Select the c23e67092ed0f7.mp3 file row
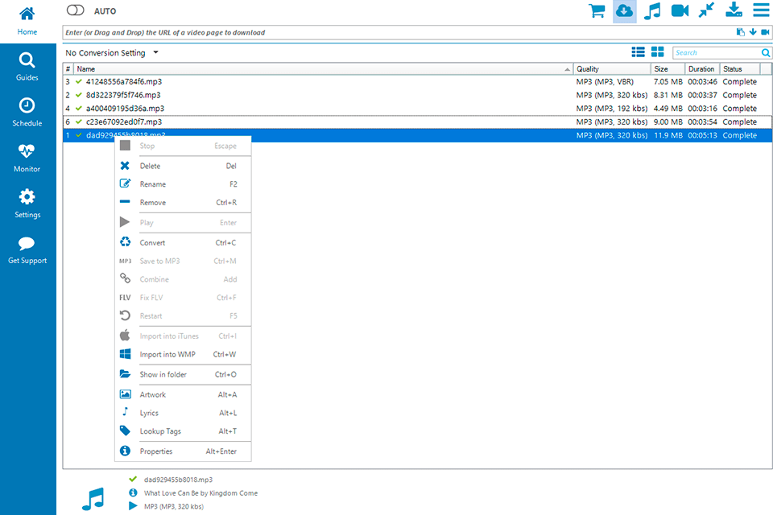Viewport: 773px width, 515px height. (x=322, y=122)
